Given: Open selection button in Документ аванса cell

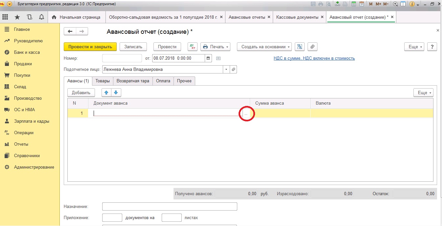Looking at the screenshot, I should click(x=246, y=113).
